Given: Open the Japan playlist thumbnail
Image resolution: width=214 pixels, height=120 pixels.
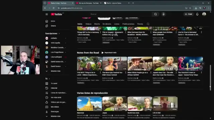Looking at the screenshot, I should pyautogui.click(x=115, y=104).
